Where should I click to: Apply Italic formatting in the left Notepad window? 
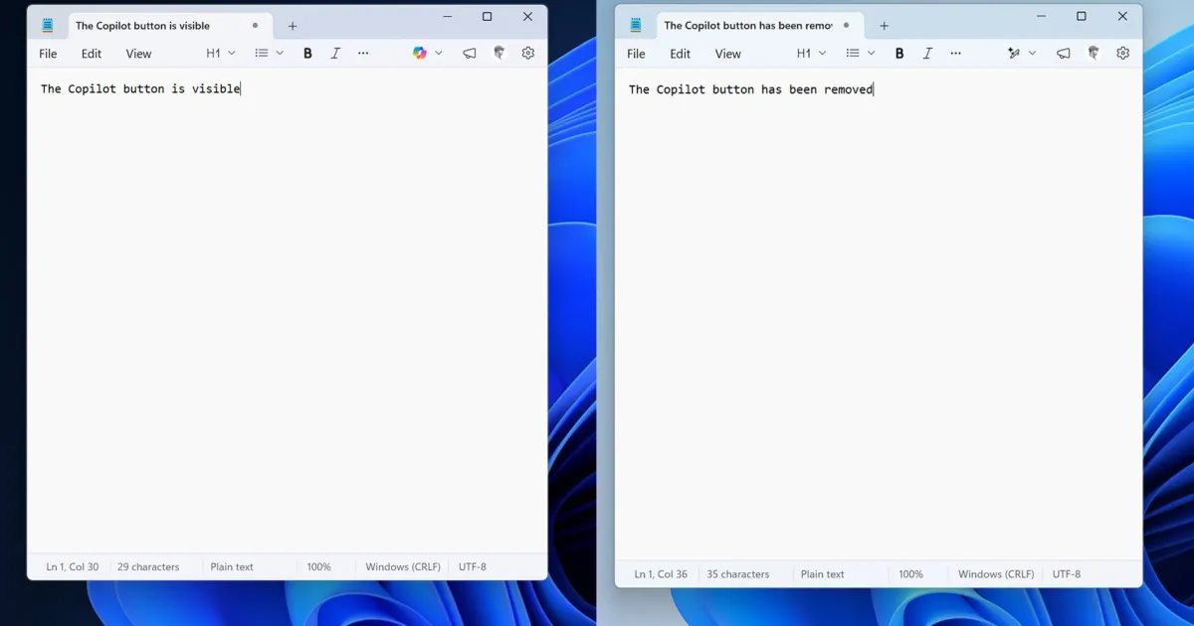335,54
